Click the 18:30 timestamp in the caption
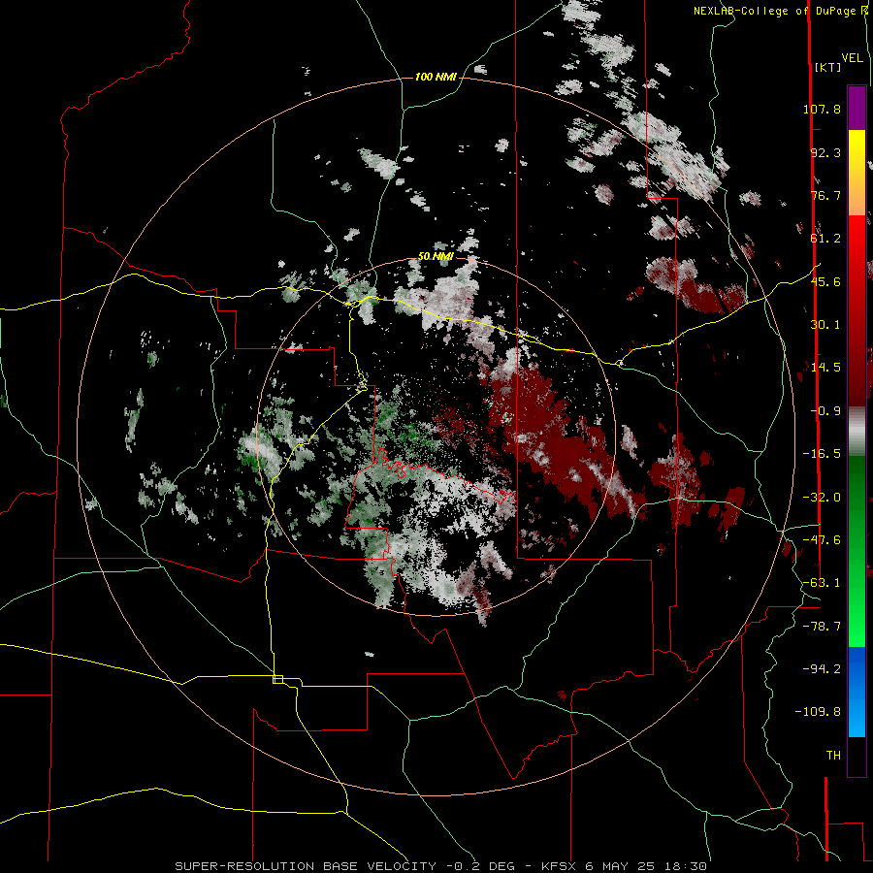The height and width of the screenshot is (873, 873). click(x=688, y=866)
